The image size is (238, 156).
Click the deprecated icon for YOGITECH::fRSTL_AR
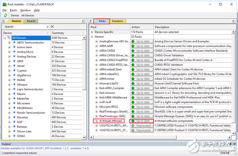tap(133, 126)
